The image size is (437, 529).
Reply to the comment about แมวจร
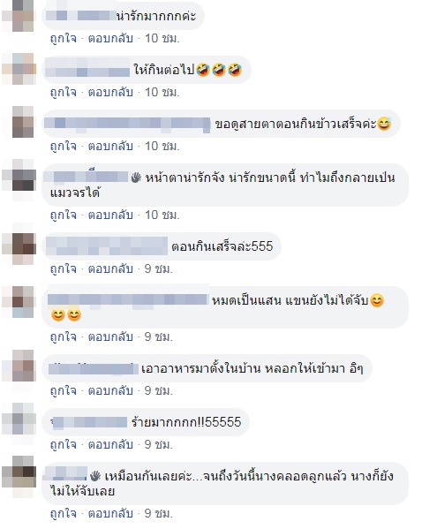(x=110, y=215)
